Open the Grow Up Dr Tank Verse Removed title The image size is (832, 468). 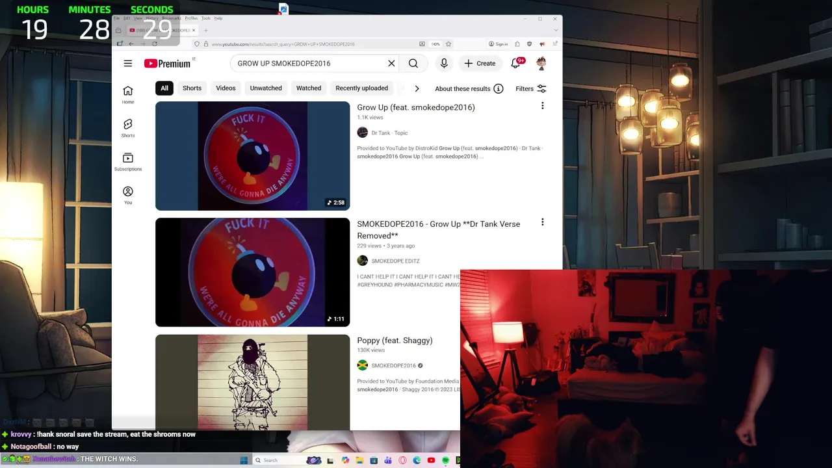click(x=439, y=229)
